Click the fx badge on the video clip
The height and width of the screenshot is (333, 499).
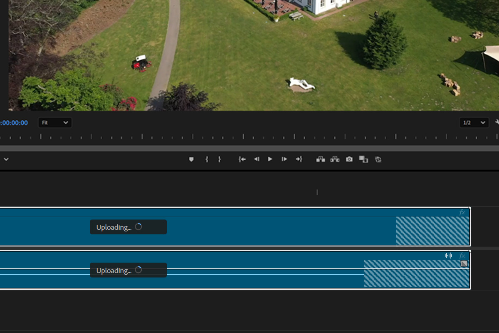click(x=462, y=212)
